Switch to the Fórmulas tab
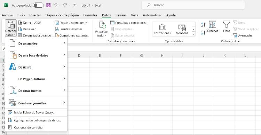This screenshot has width=261, height=135. click(90, 15)
